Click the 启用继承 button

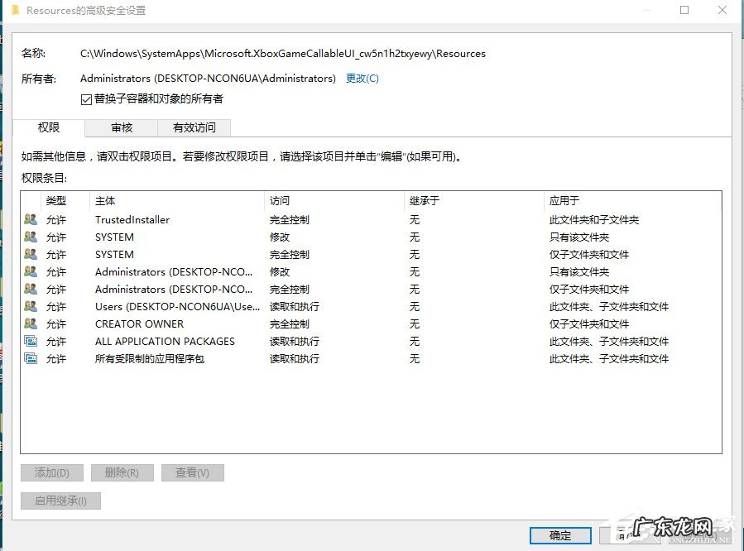[x=60, y=500]
